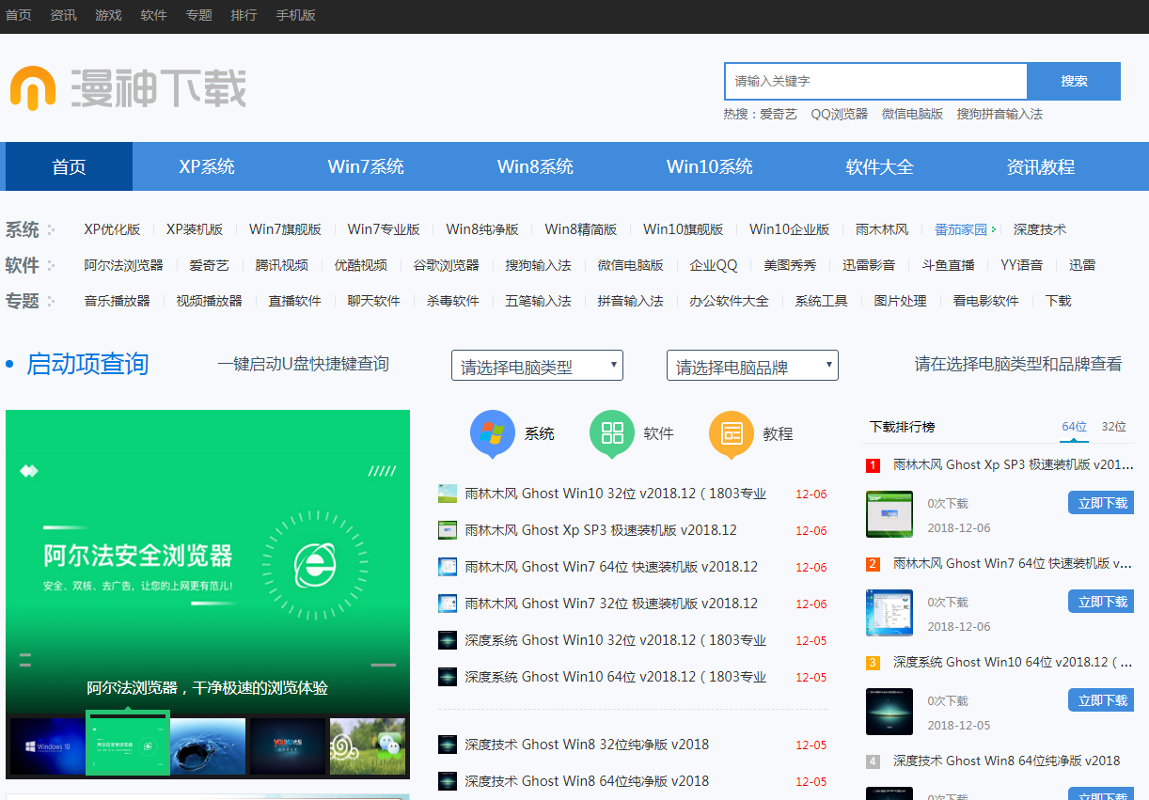Open the rank 2 Win7 64位 preview thumbnail
Screen dimensions: 1149x800
click(x=889, y=613)
